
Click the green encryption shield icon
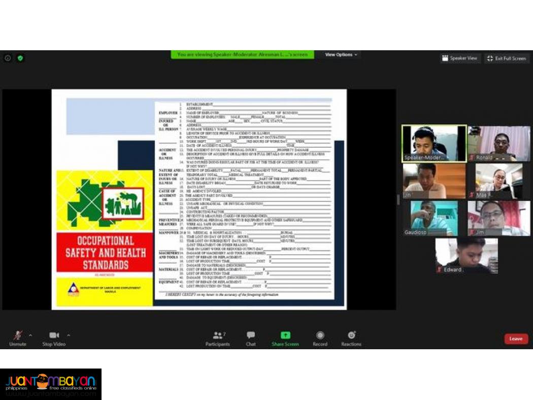pyautogui.click(x=20, y=58)
